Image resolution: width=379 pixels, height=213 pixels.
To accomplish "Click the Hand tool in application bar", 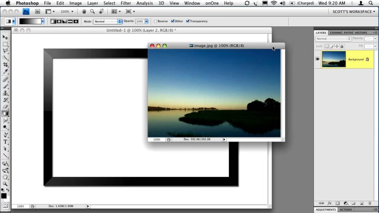I will 84,11.
